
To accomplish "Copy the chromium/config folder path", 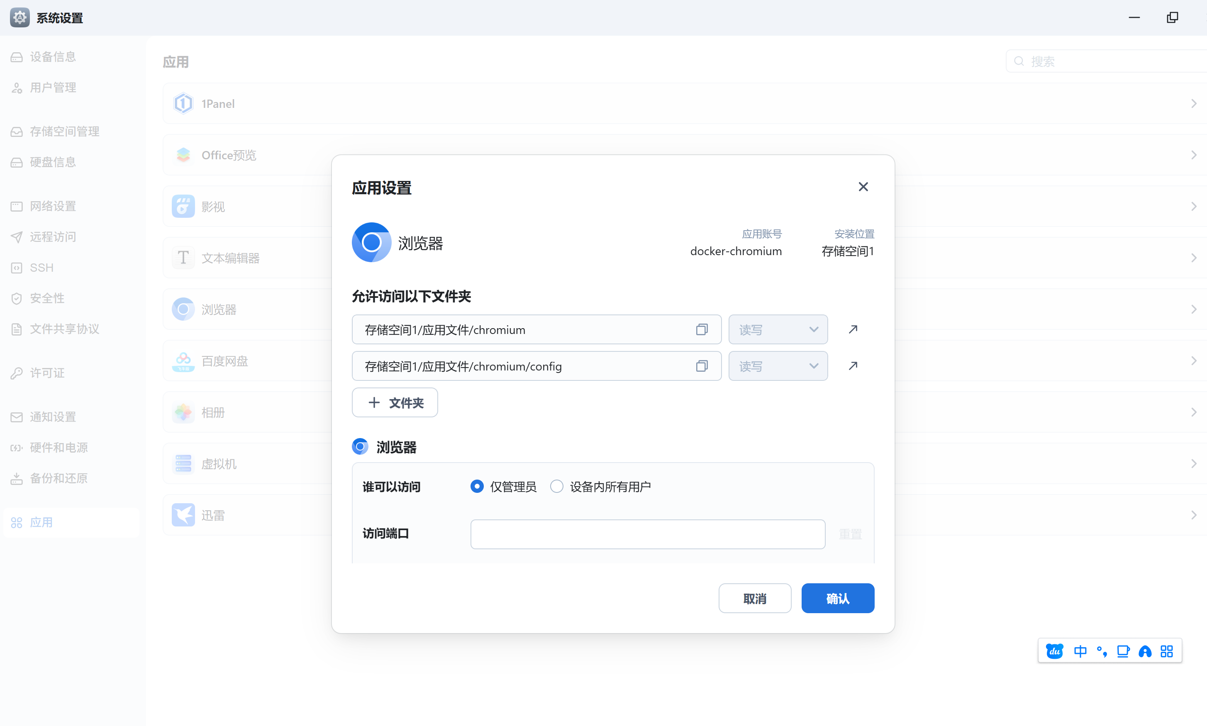I will (x=702, y=366).
